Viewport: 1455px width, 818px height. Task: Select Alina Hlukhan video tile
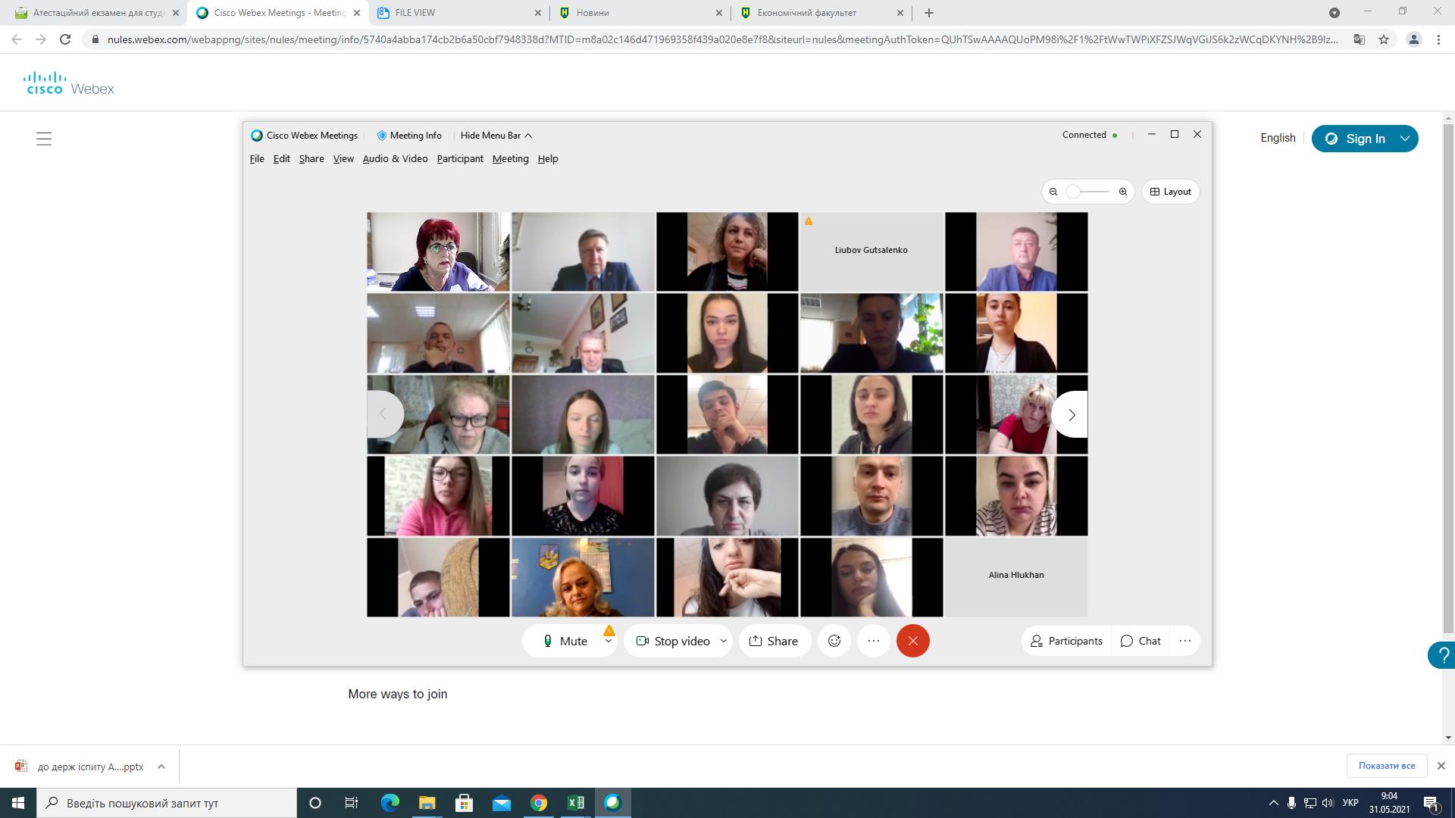click(x=1016, y=577)
